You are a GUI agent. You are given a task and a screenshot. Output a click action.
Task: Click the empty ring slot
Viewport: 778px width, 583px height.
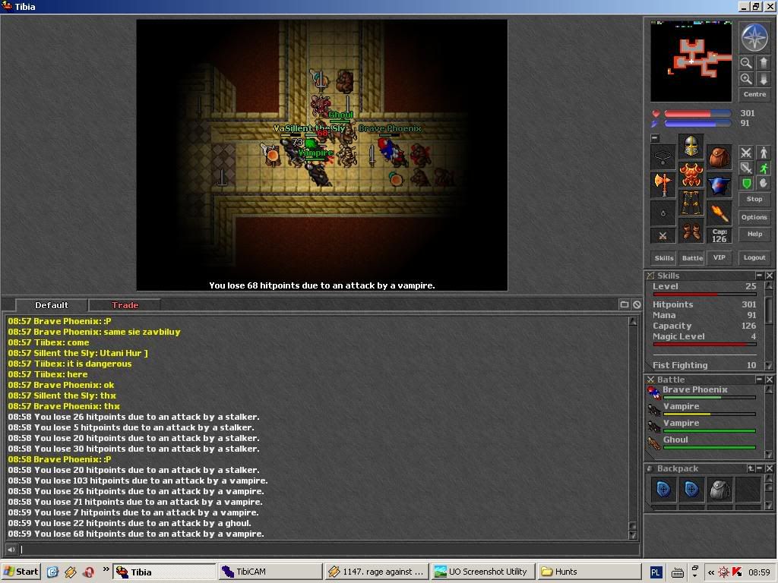(663, 213)
